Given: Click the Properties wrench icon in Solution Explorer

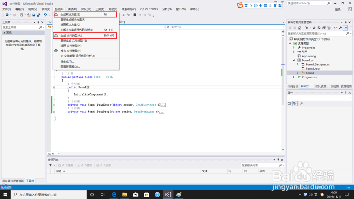Looking at the screenshot, I should [340, 28].
